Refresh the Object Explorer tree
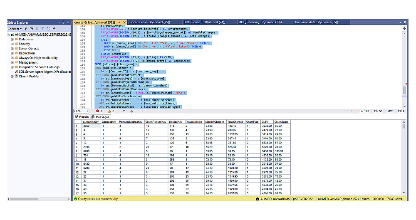 [x=48, y=29]
